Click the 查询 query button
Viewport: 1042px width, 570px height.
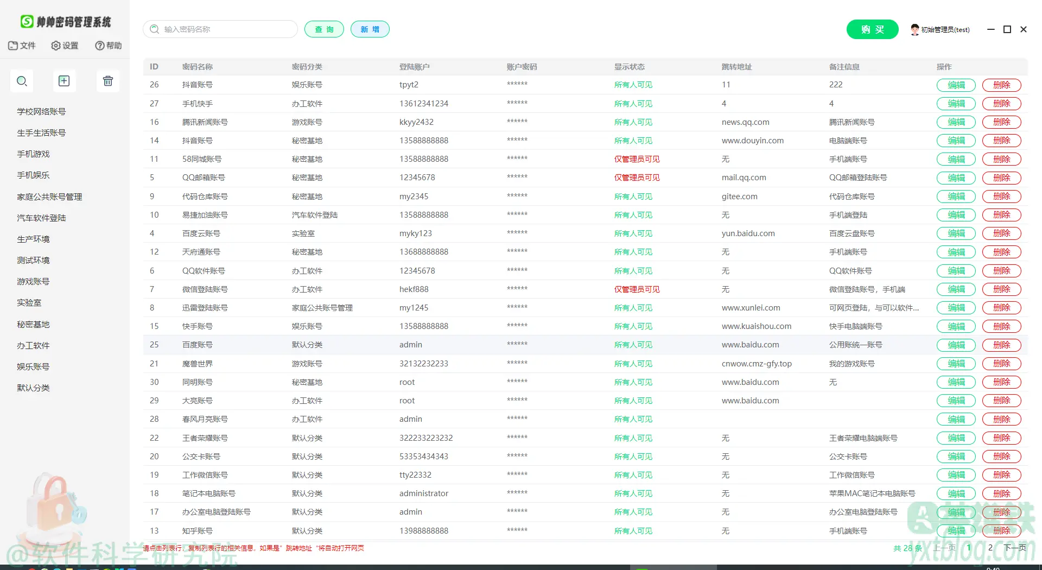(324, 29)
